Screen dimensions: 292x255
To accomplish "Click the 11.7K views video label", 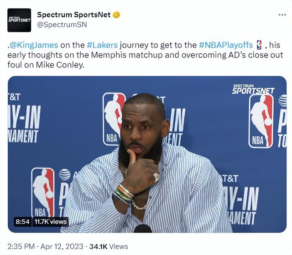I will 51,222.
